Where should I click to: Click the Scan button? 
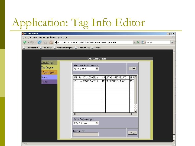click(x=133, y=68)
